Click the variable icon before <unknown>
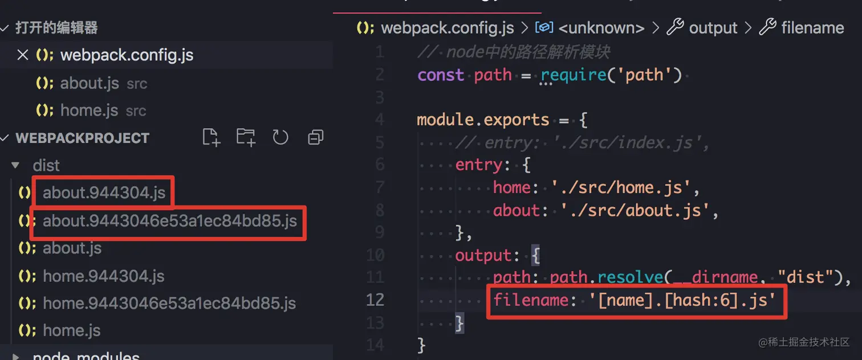 pos(544,27)
